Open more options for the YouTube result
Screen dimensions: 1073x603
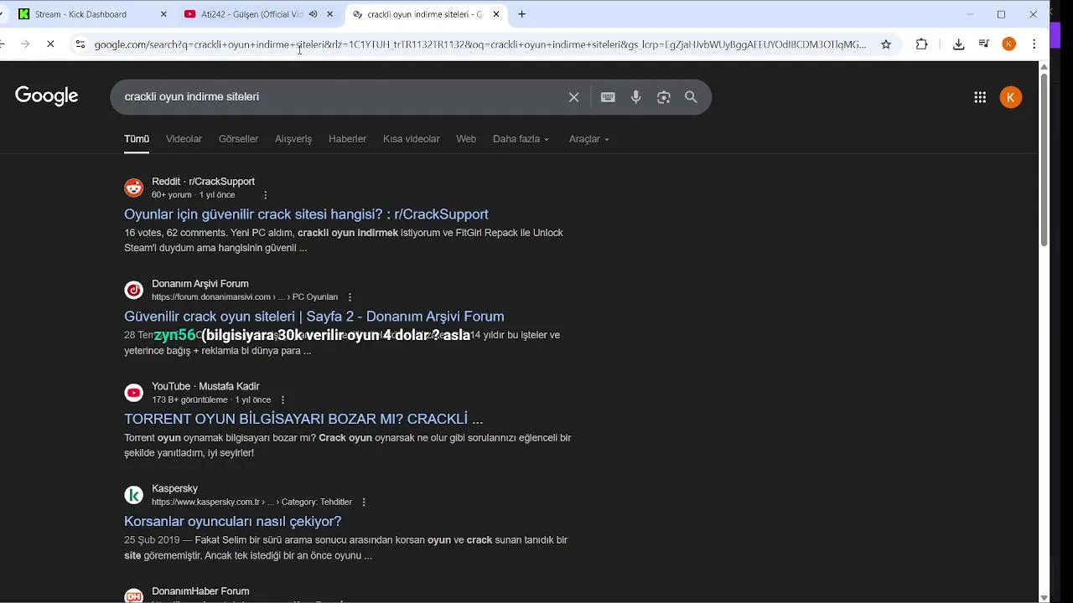pos(283,400)
